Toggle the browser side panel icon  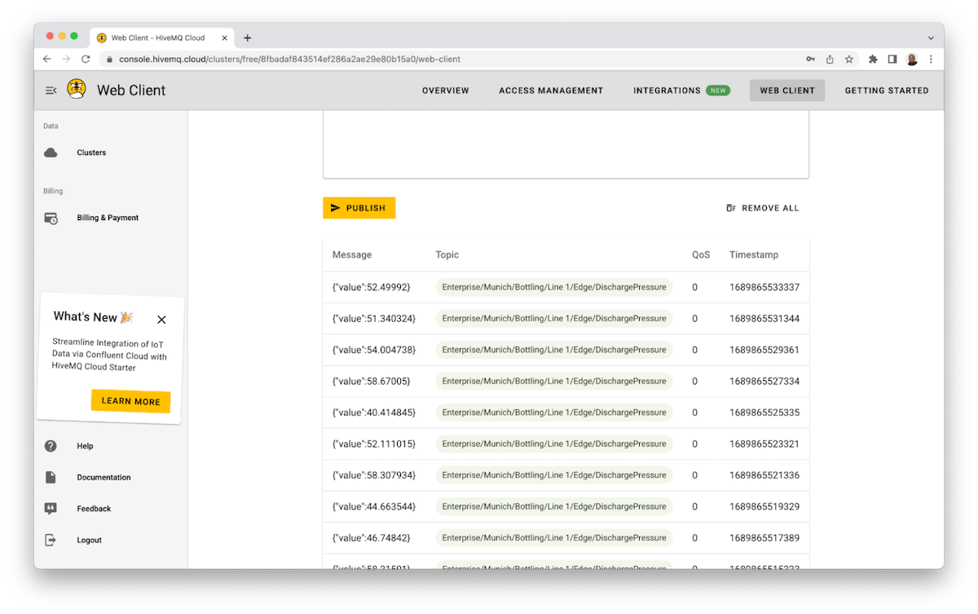tap(892, 60)
